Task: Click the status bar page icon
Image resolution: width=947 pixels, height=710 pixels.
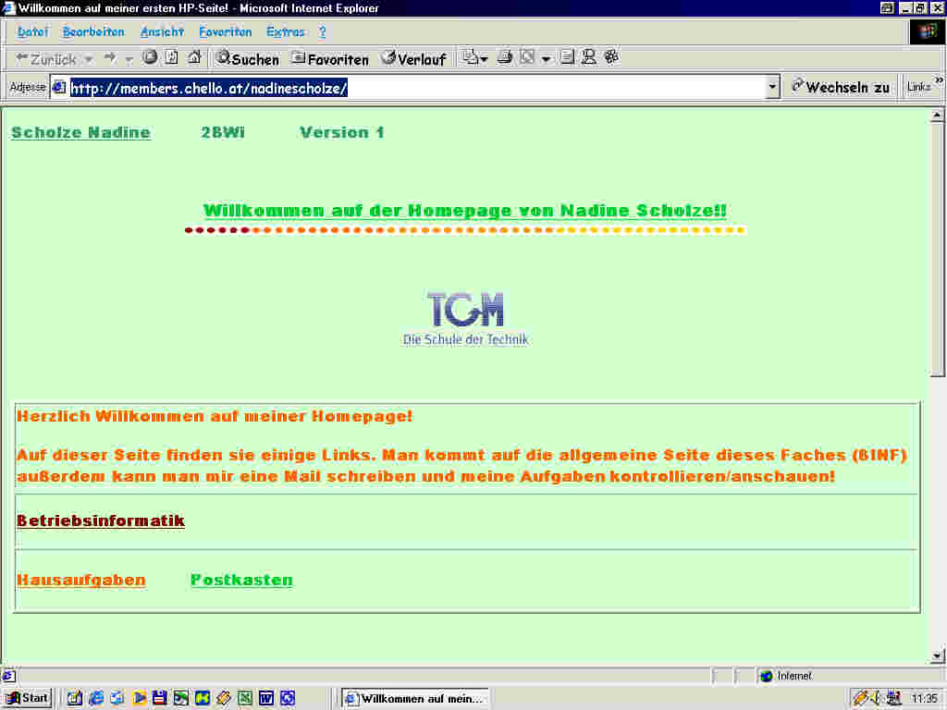Action: [8, 676]
